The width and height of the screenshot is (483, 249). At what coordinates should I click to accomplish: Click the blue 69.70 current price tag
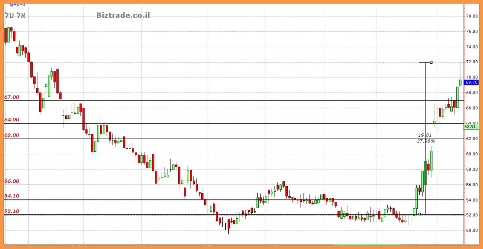472,83
